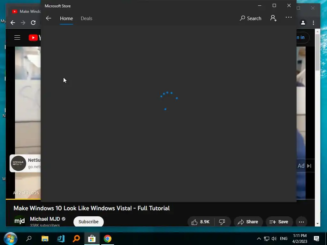This screenshot has height=245, width=327.
Task: Open the blue app icon next to File Explorer
Action: 61,238
